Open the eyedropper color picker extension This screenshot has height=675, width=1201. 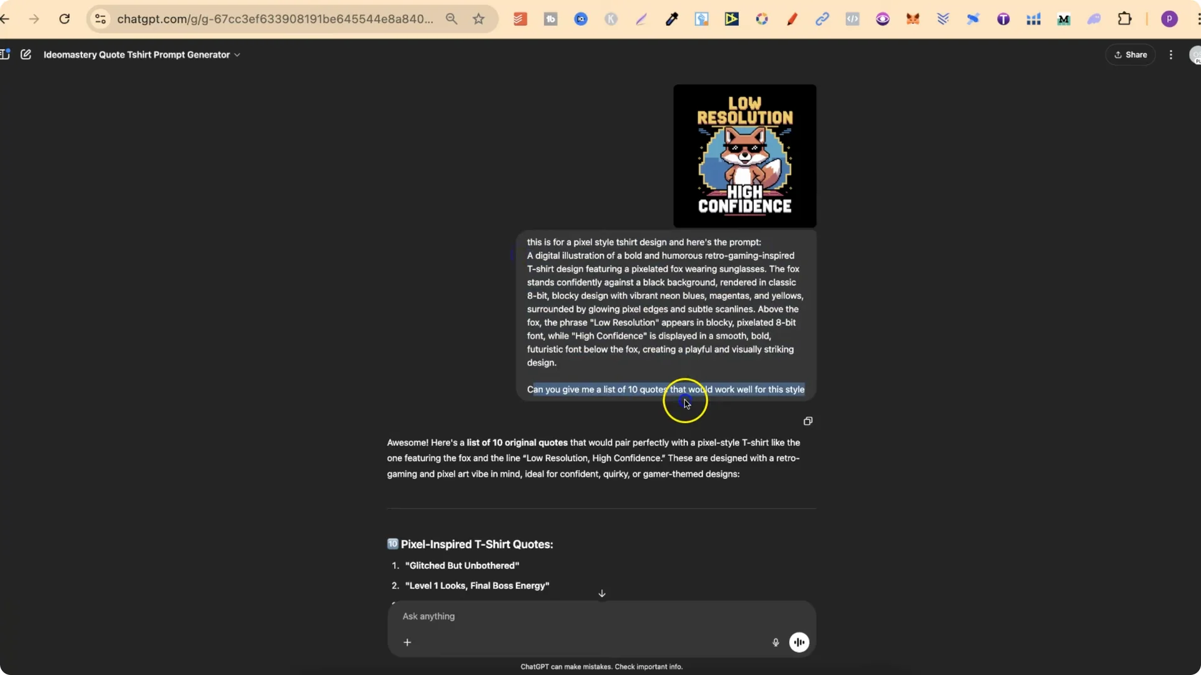(x=672, y=19)
